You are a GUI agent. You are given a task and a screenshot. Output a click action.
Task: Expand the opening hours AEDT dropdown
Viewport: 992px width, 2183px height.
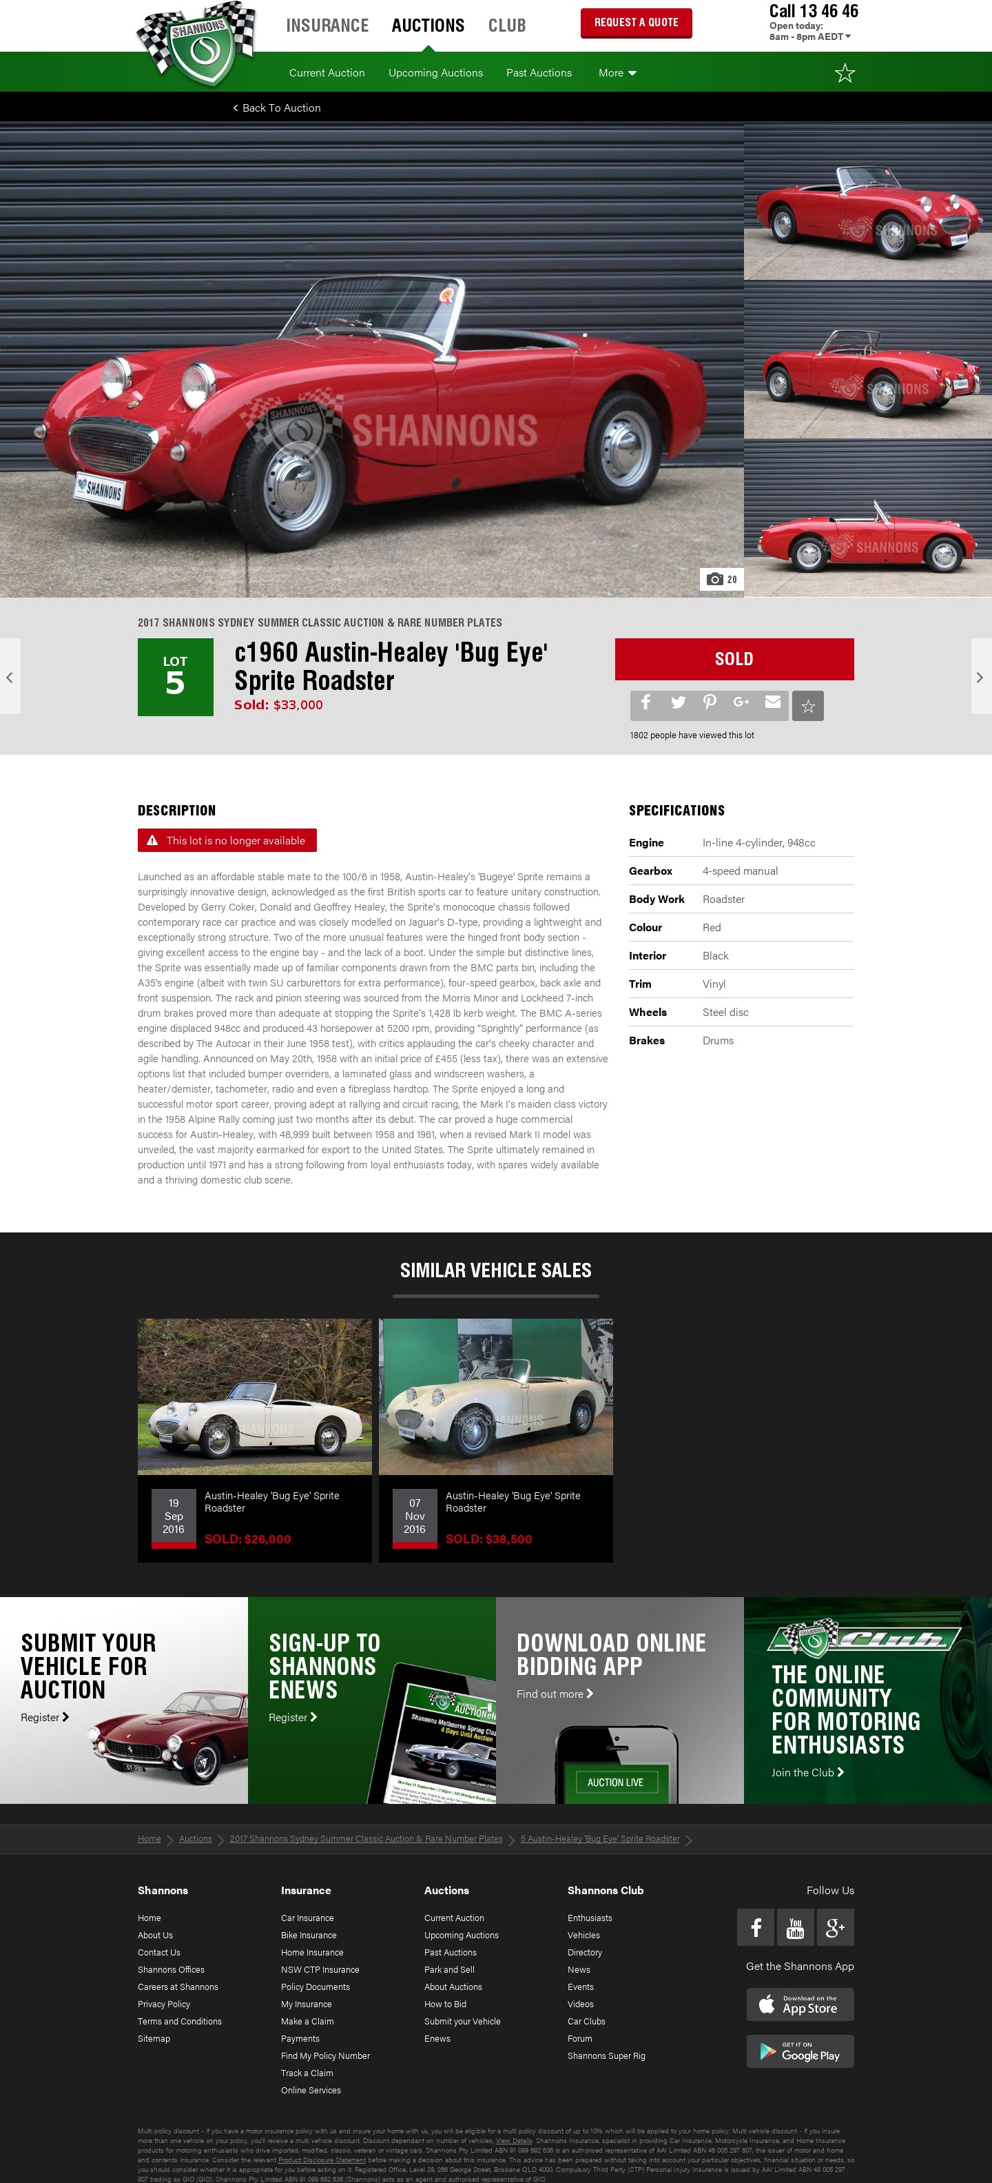click(811, 37)
